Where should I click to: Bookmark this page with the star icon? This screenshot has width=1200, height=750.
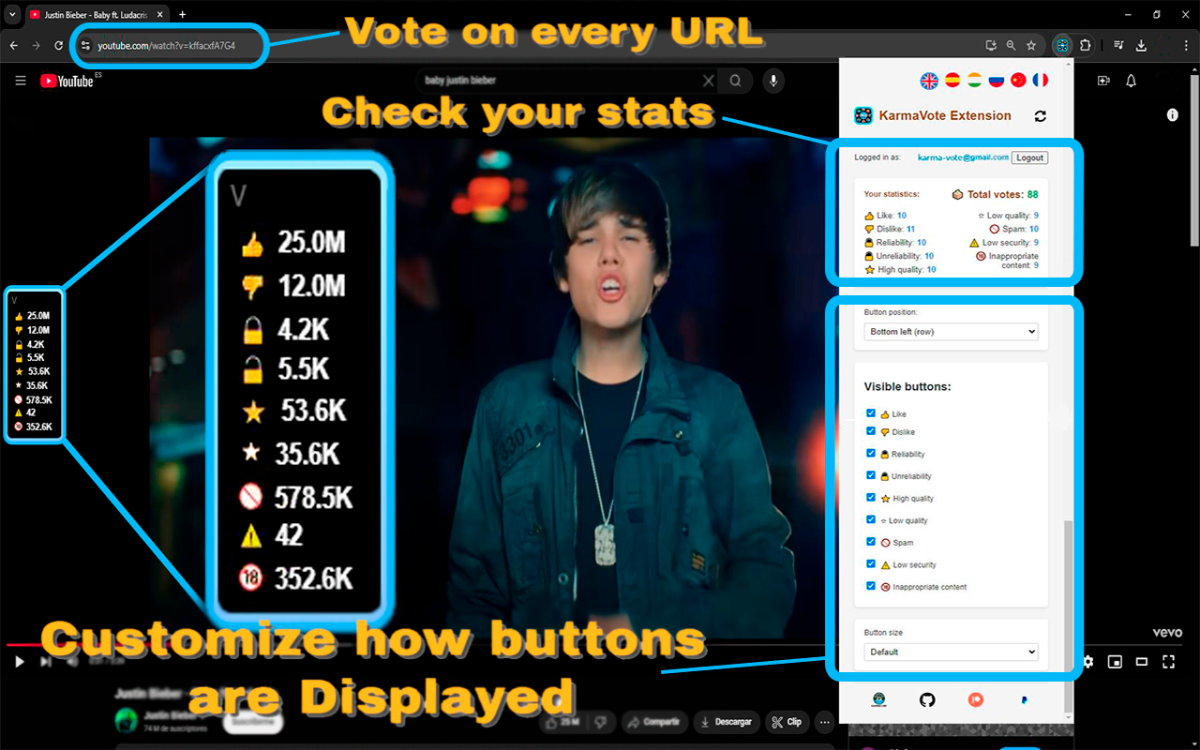pyautogui.click(x=1031, y=45)
